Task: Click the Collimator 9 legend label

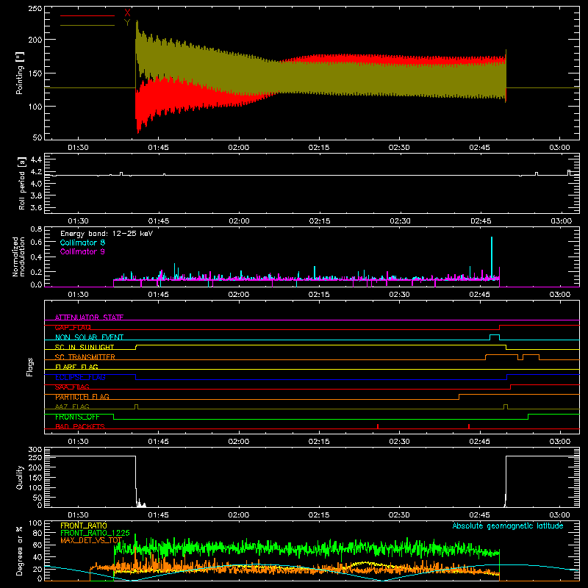Action: tap(82, 251)
